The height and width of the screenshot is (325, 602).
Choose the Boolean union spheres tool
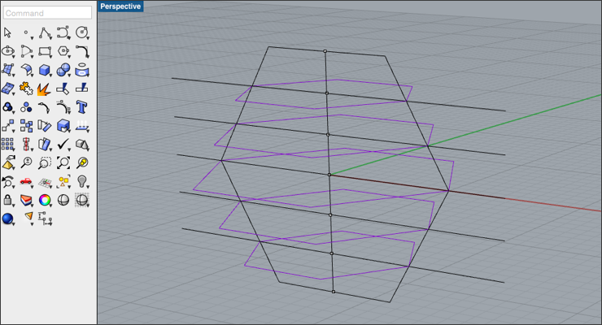(x=63, y=70)
